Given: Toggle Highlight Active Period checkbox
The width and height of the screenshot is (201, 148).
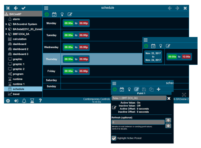Looking at the screenshot, I should tap(114, 138).
